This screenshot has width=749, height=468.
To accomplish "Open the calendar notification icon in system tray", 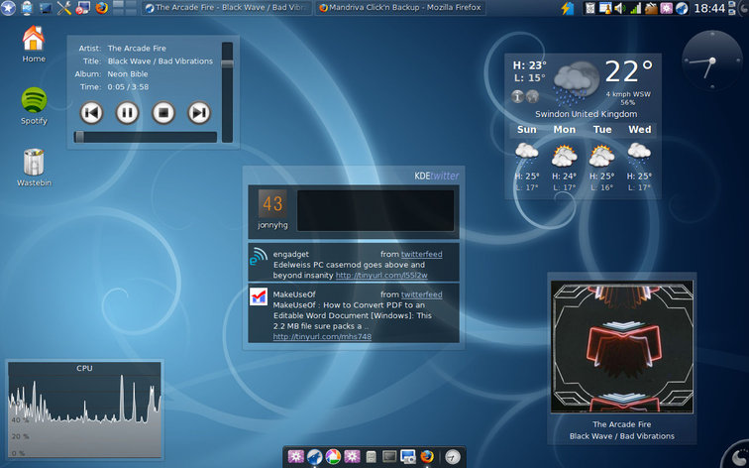I will 604,8.
